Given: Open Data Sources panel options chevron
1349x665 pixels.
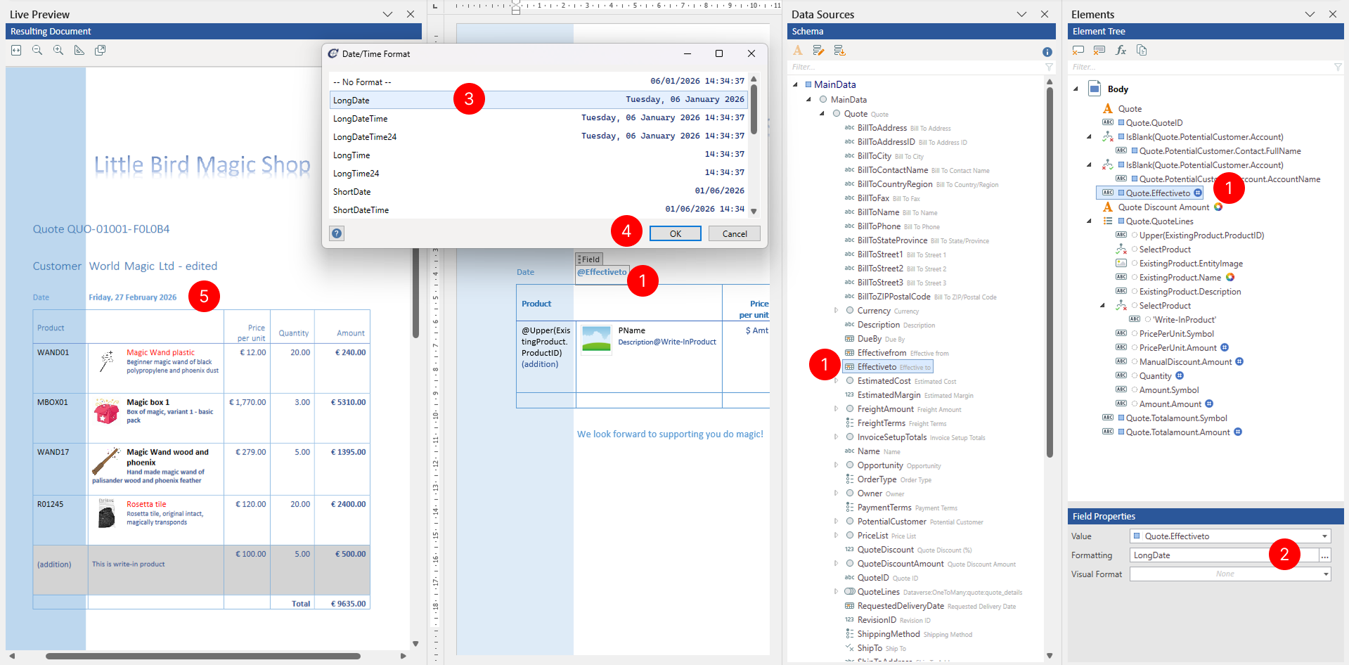Looking at the screenshot, I should point(1021,14).
